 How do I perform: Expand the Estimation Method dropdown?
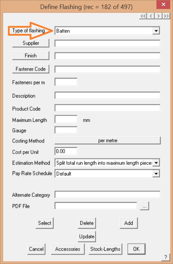tap(156, 163)
